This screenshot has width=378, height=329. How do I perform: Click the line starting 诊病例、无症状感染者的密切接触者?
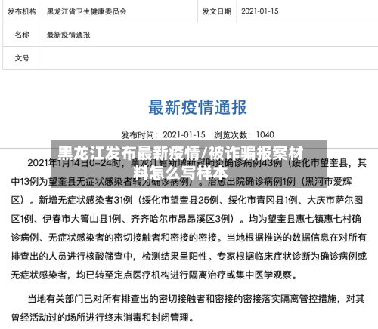coord(188,238)
